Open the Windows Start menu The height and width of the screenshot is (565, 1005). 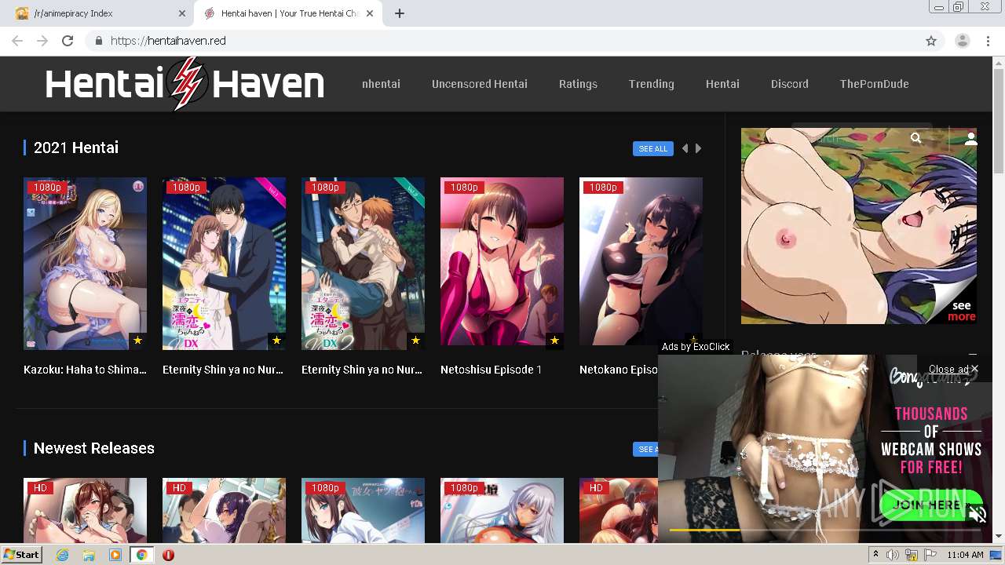click(22, 555)
